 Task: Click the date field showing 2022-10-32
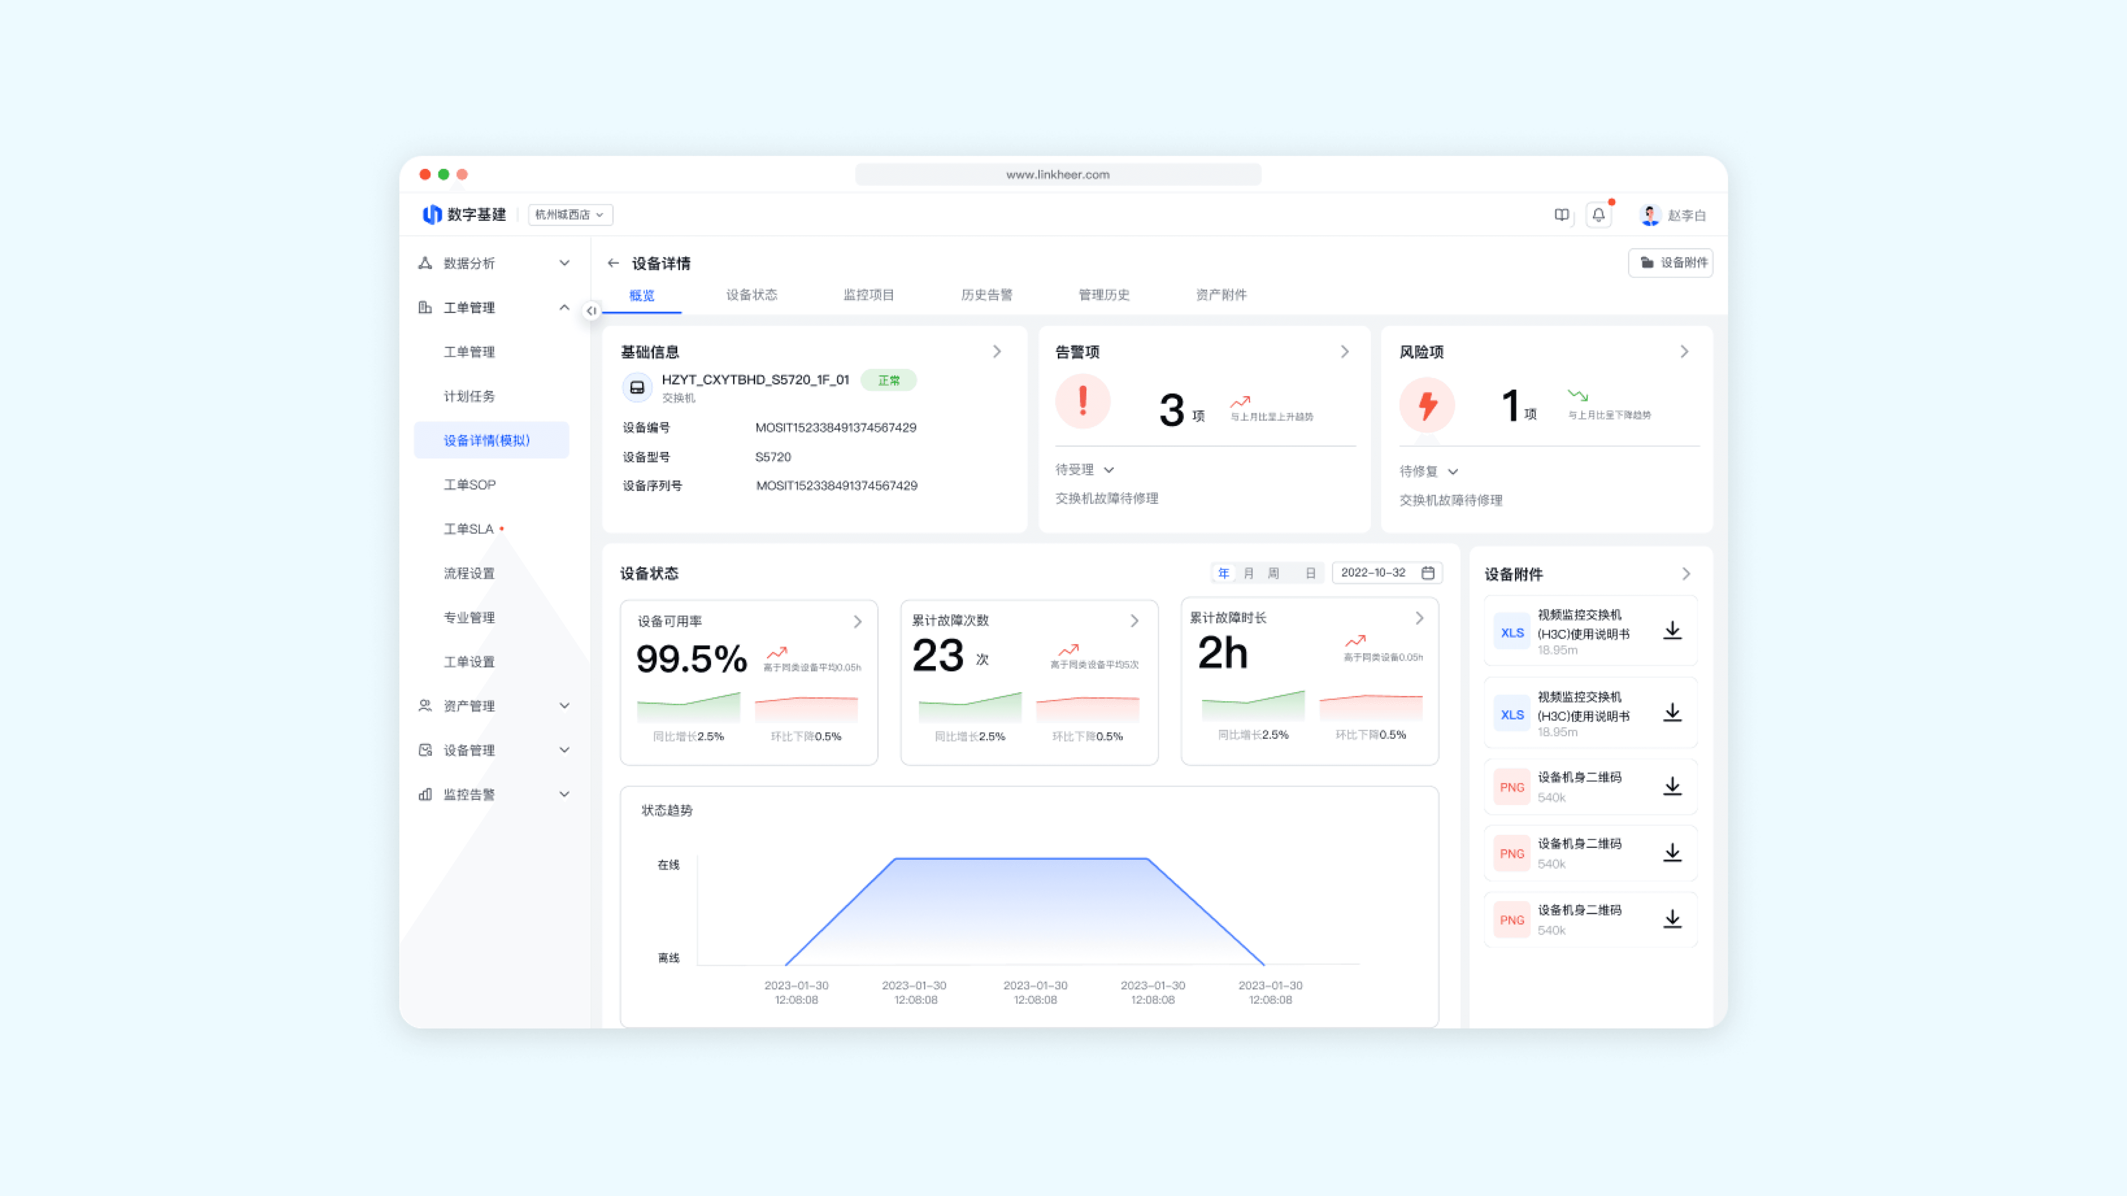[x=1387, y=573]
